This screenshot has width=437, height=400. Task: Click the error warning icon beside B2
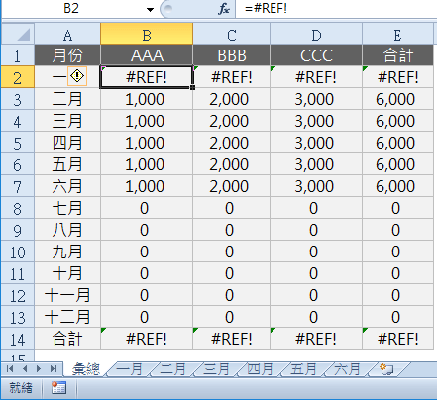[x=77, y=76]
